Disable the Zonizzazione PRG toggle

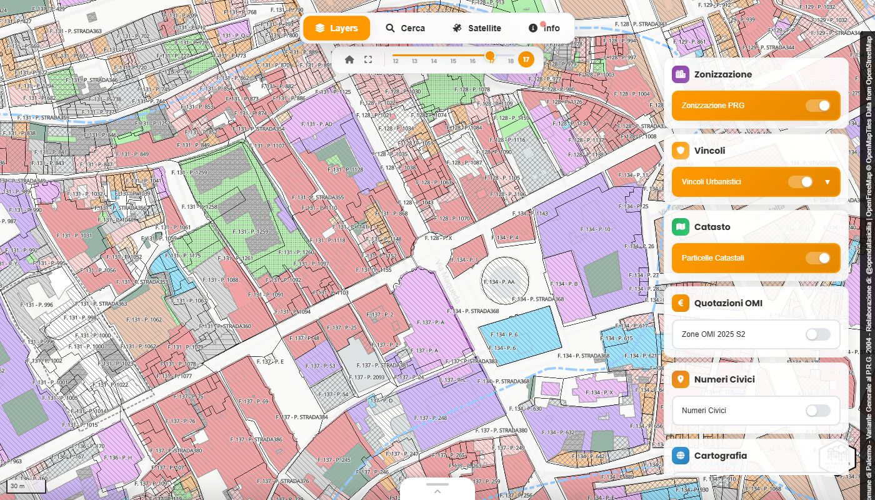(817, 106)
